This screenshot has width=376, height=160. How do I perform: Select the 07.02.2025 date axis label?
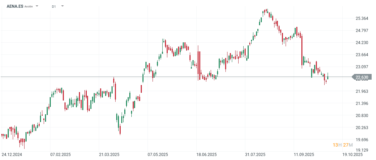[x=60, y=155]
